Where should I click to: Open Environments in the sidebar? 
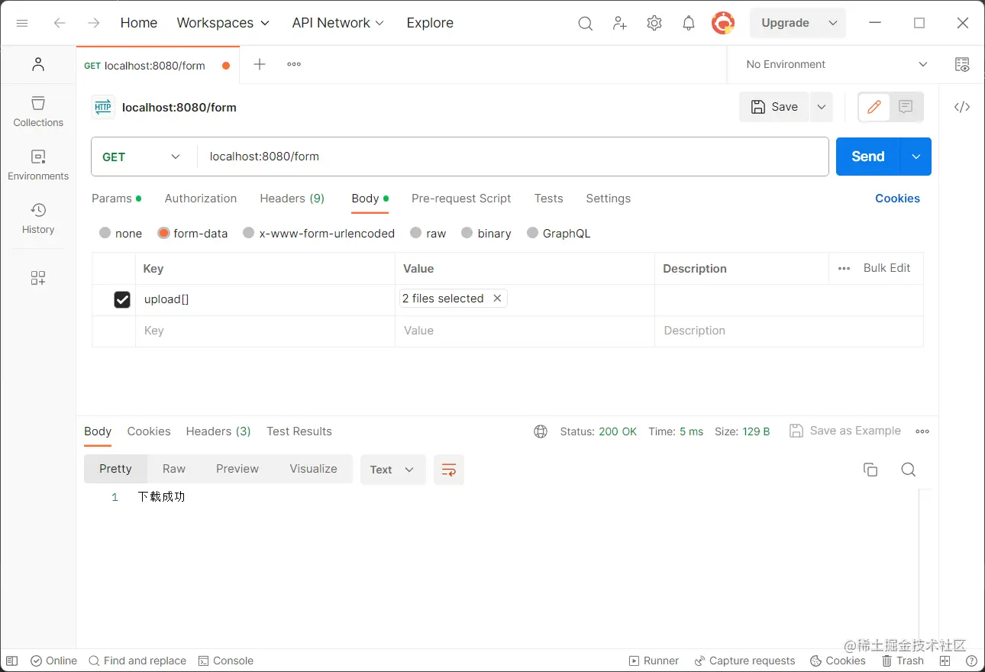[x=38, y=165]
